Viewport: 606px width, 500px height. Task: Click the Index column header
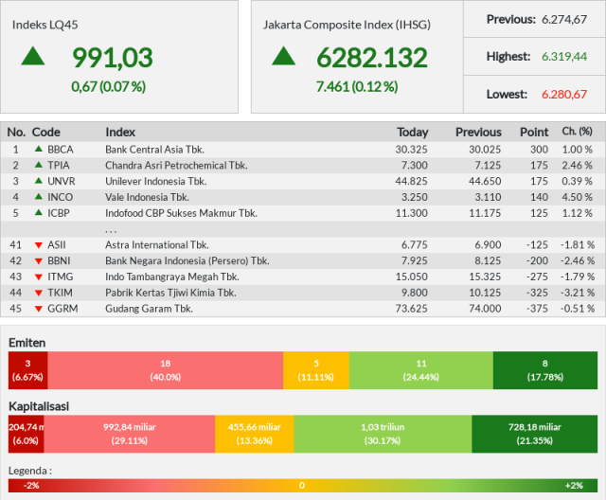120,133
